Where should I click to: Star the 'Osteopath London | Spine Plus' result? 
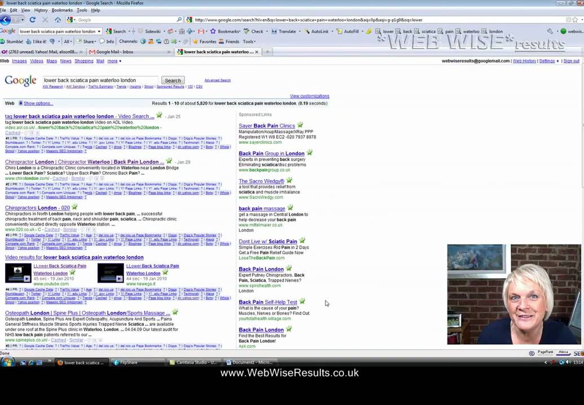pyautogui.click(x=175, y=312)
